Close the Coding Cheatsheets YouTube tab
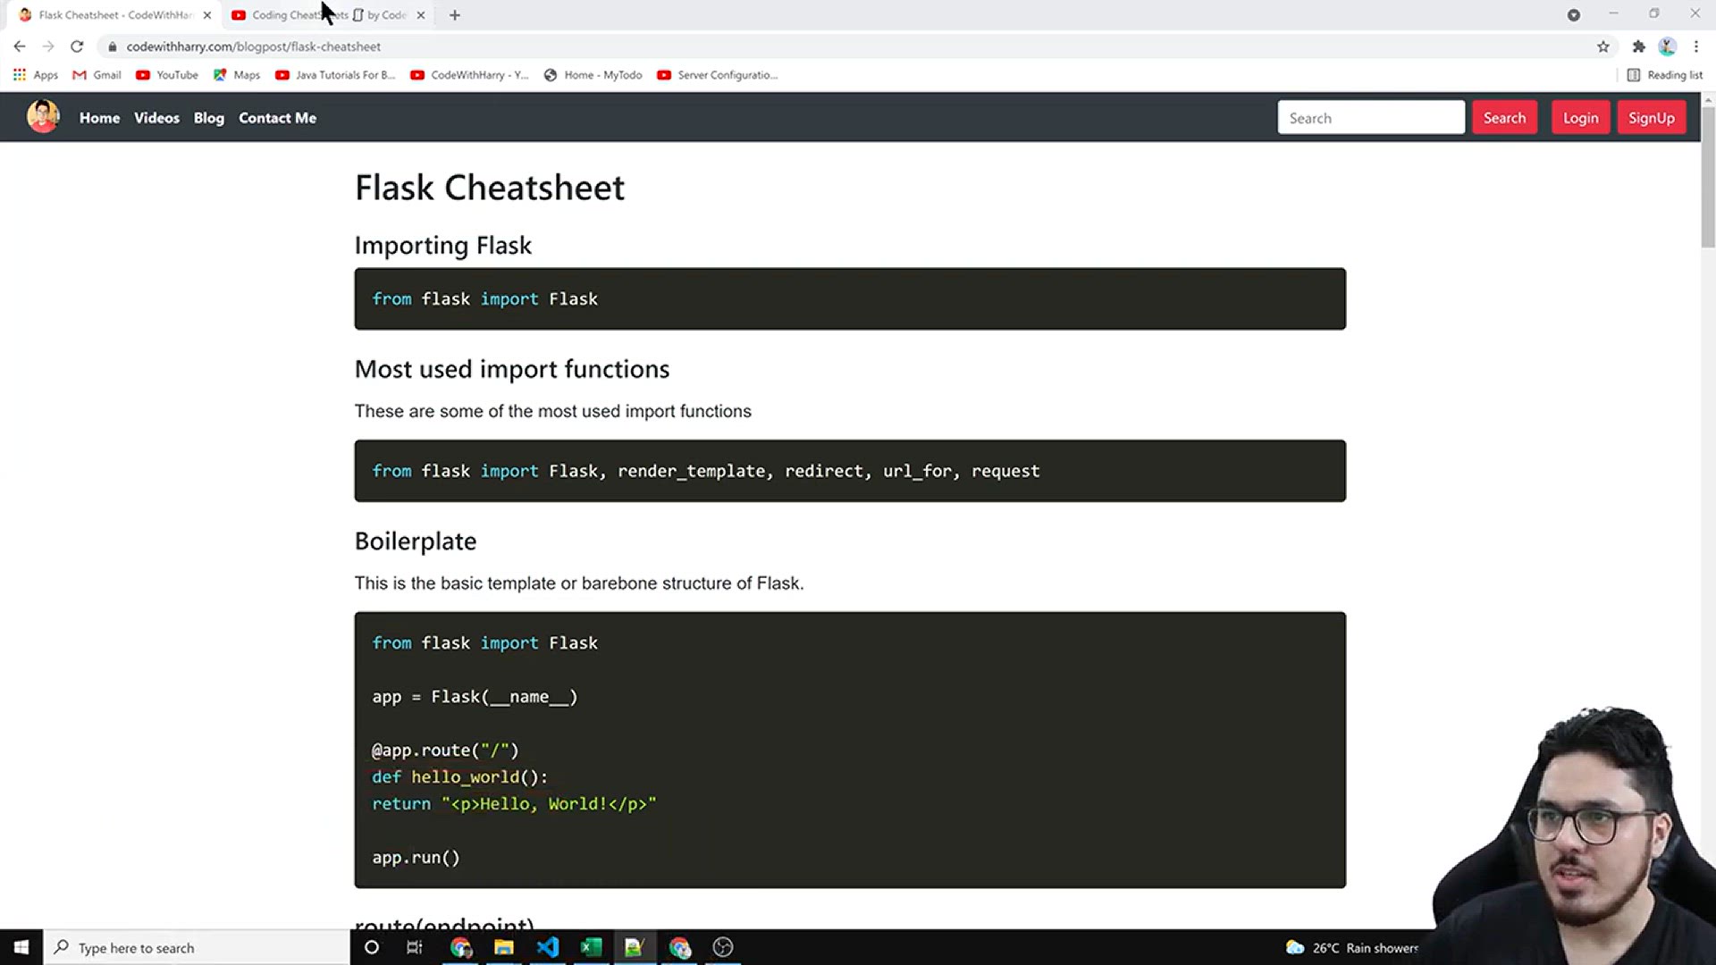The width and height of the screenshot is (1716, 965). 421,15
